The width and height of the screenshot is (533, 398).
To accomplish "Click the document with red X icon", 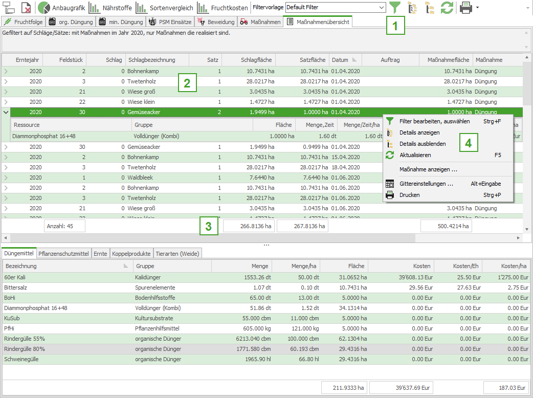I will click(26, 8).
